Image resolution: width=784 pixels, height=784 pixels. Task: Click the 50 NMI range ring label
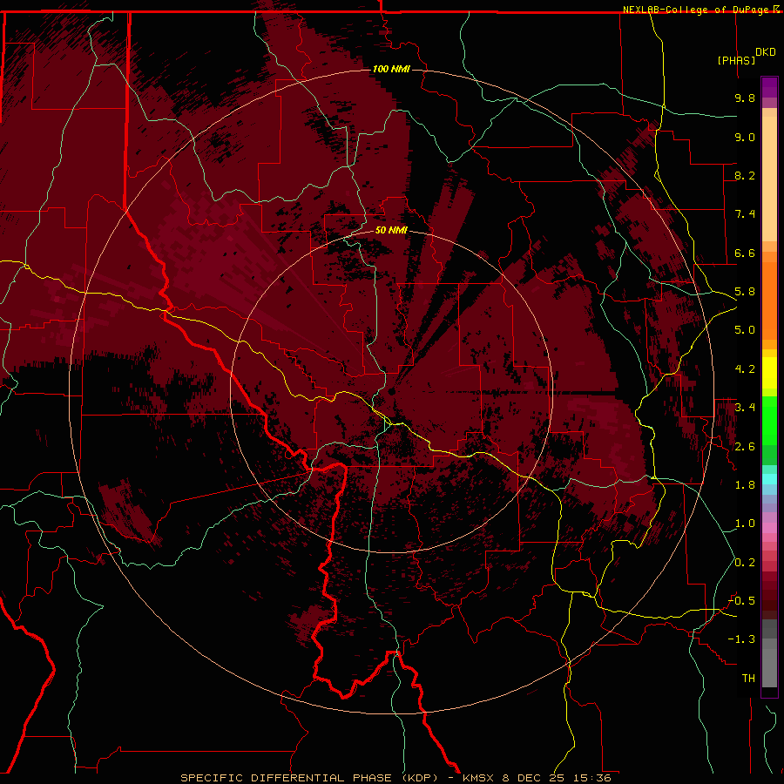coord(391,230)
